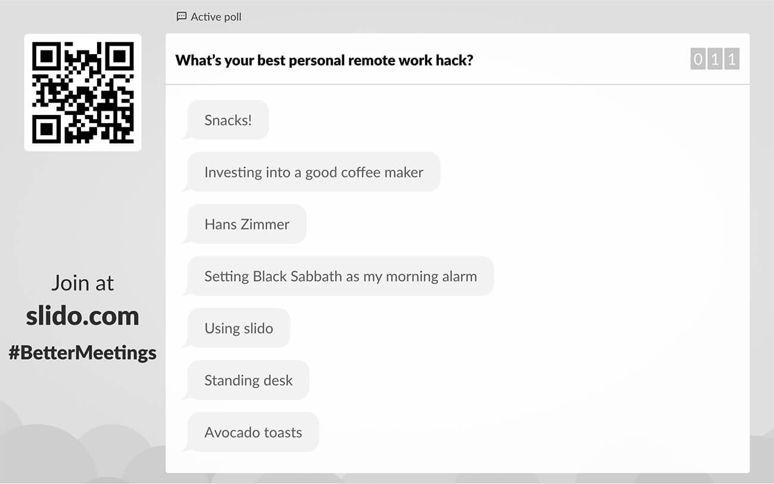The image size is (774, 484).
Task: Select the "Hans Zimmer" answer bubble
Action: [247, 224]
